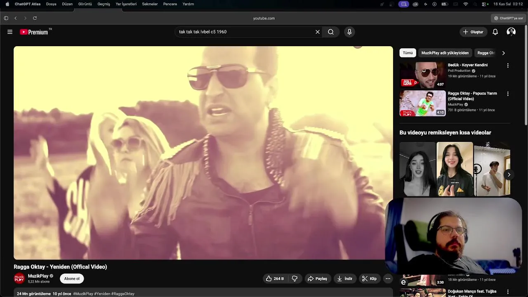Open the Oluştur create menu
Screen dimensions: 528x297
point(474,32)
